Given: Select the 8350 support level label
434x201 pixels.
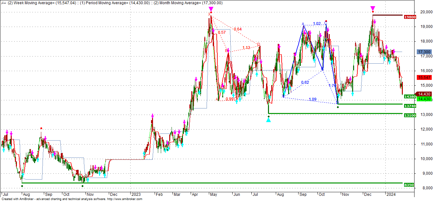Looking at the screenshot, I should pos(409,185).
